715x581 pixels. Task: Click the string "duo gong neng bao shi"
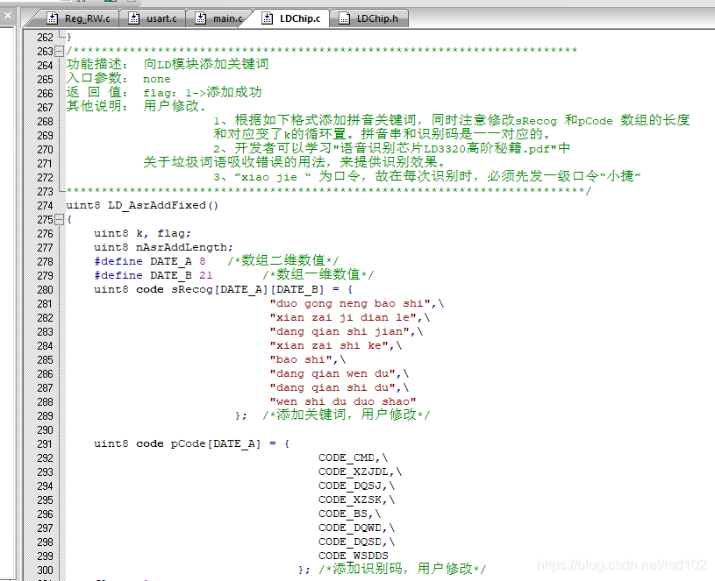pos(350,304)
